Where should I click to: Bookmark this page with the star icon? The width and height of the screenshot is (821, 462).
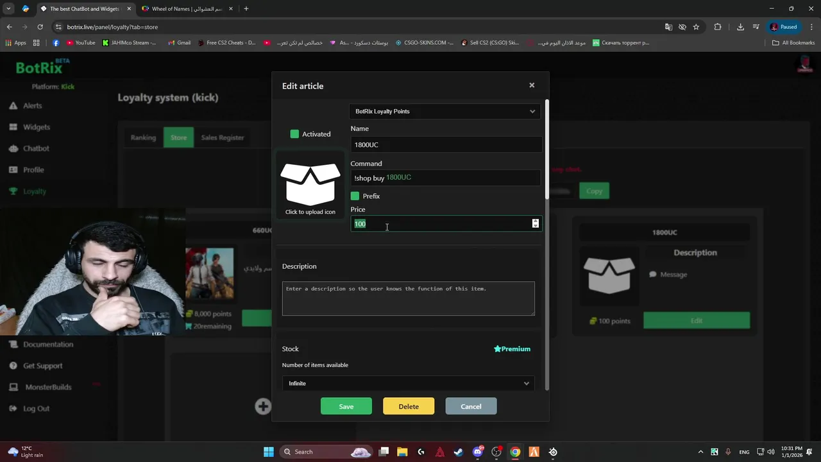point(696,27)
